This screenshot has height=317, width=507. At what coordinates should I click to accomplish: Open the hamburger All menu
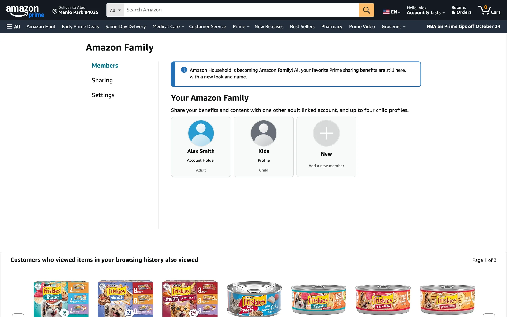click(13, 27)
